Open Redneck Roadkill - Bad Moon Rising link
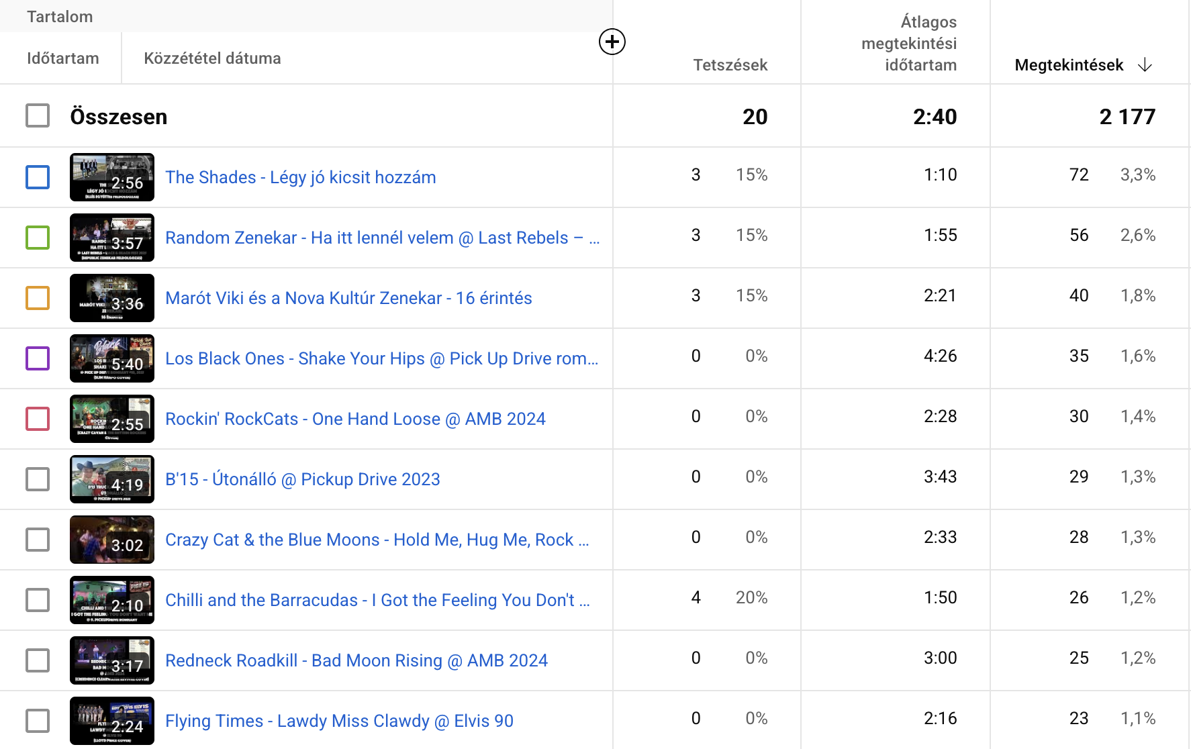1191x749 pixels. [x=356, y=660]
